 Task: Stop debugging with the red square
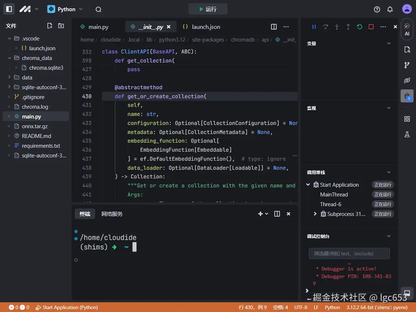coord(371,27)
